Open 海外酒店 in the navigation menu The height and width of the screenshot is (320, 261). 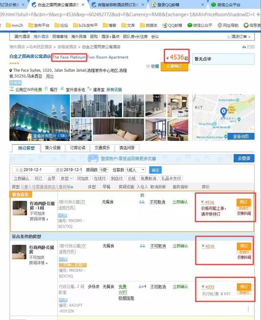pos(41,37)
